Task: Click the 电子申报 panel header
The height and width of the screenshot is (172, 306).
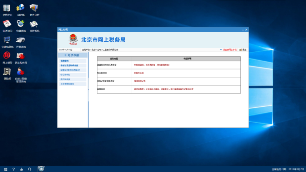Action: [73, 55]
